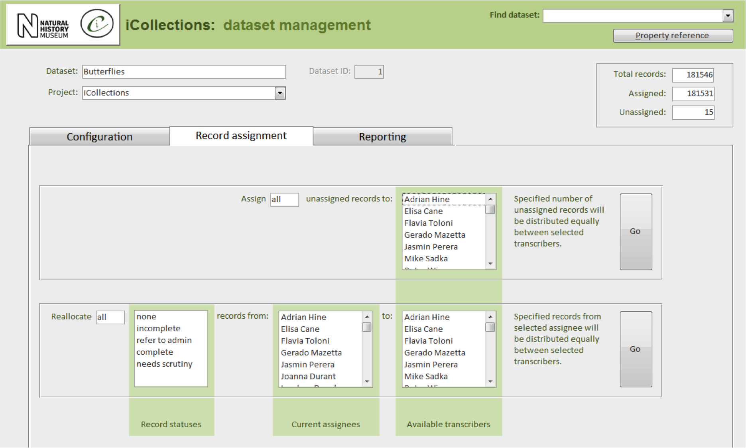Screen dimensions: 746x448
Task: Click the Reallocate count field showing all
Action: (110, 317)
